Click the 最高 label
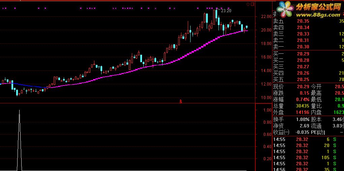The width and height of the screenshot is (344, 171). point(316,93)
